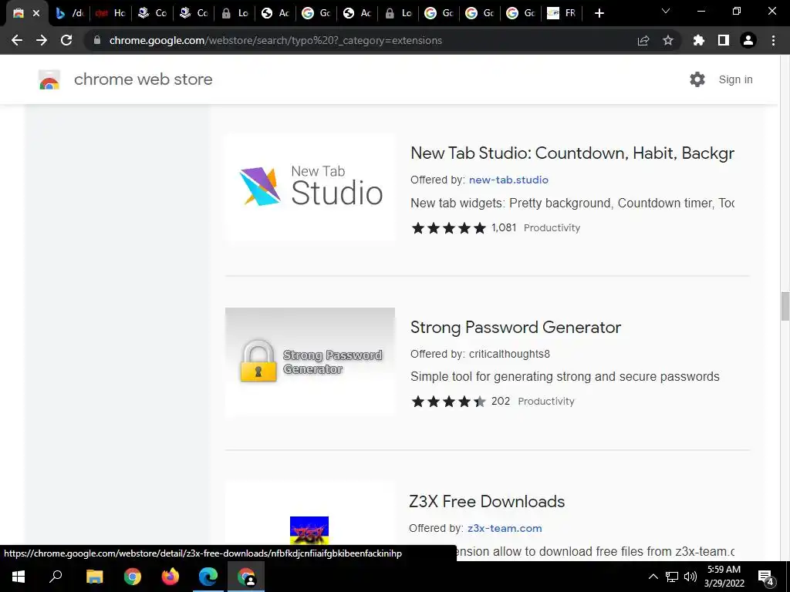Bookmark this page with the star icon
Screen dimensions: 790x592
[667, 40]
